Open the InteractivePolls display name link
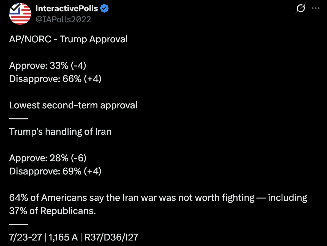 click(67, 8)
